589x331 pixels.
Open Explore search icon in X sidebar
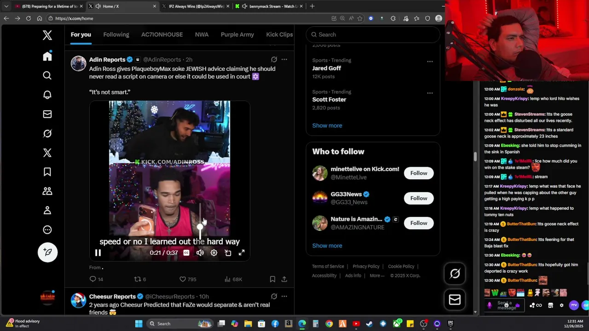coord(47,75)
